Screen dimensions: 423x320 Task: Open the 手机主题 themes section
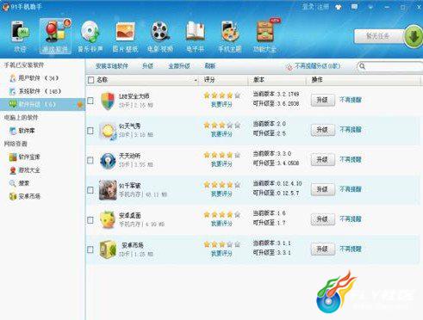point(230,36)
